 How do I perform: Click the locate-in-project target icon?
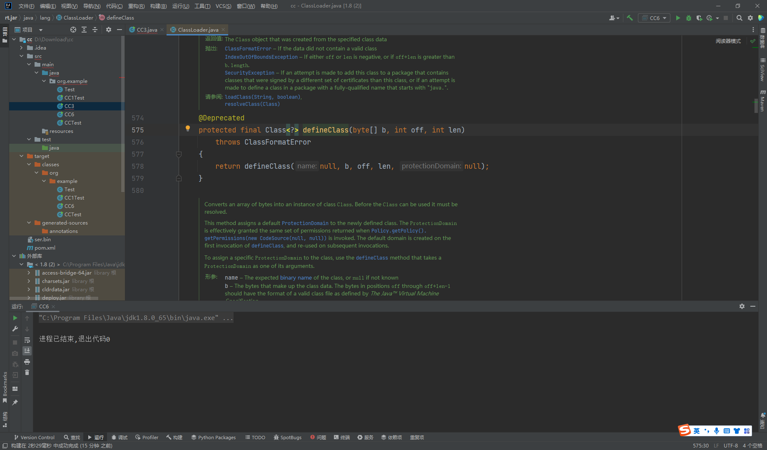pyautogui.click(x=73, y=30)
